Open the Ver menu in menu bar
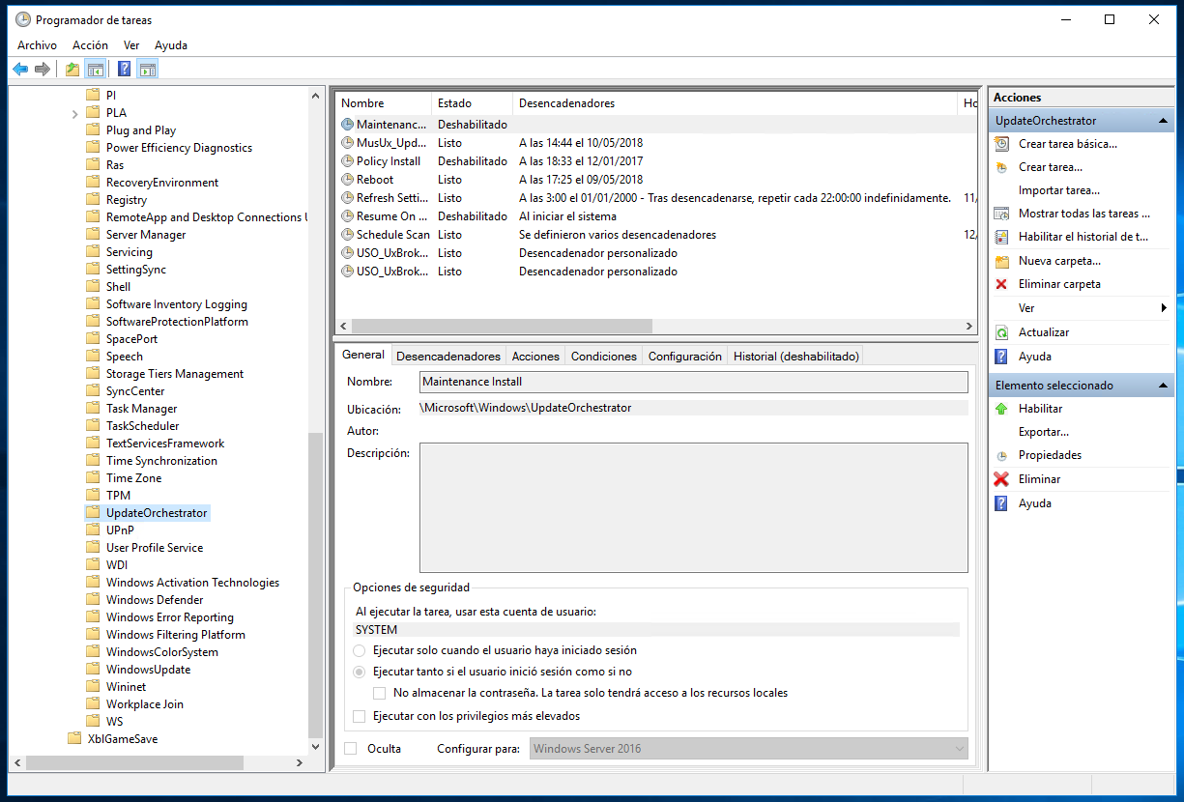Image resolution: width=1184 pixels, height=802 pixels. coord(131,45)
